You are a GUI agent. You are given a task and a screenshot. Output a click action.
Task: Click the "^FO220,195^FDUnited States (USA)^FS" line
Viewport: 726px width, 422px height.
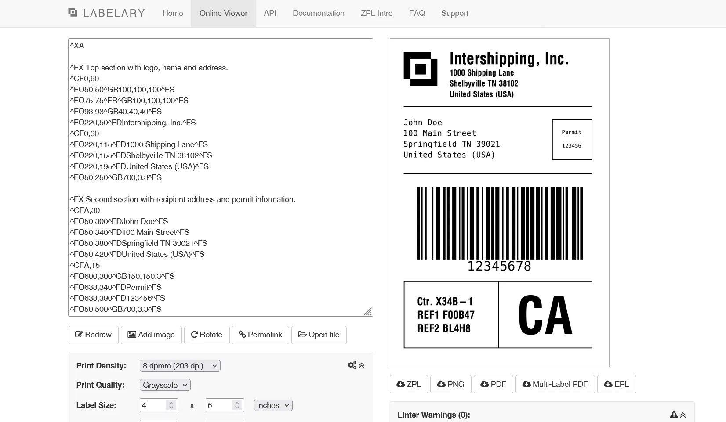point(139,166)
